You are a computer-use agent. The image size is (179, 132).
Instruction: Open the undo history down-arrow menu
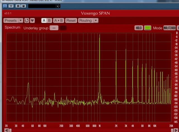point(32,21)
